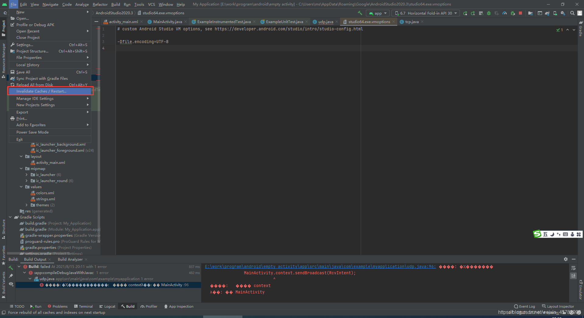Open SDK Manager box icon in toolbar
584x318 pixels.
(x=562, y=13)
